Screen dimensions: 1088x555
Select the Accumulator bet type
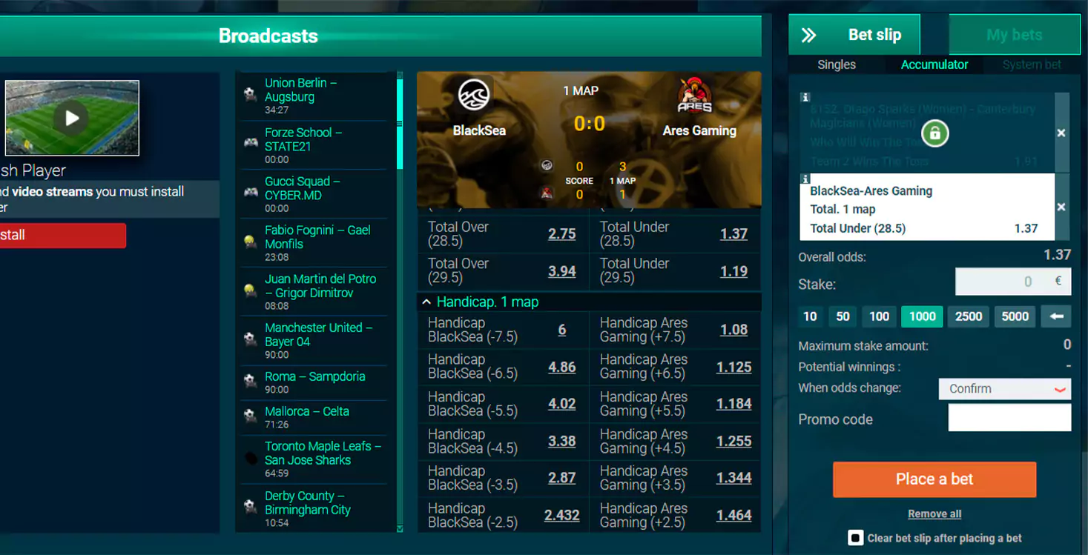coord(934,64)
